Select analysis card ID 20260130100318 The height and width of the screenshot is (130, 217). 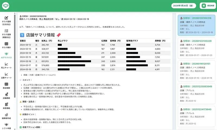click(196, 25)
